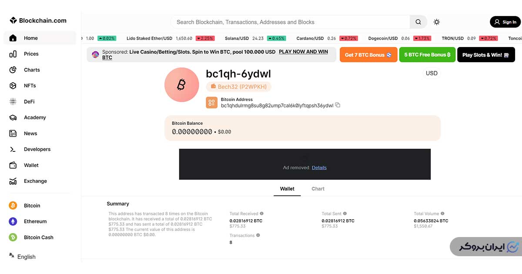Image resolution: width=522 pixels, height=274 pixels.
Task: Change language from English selector
Action: [x=23, y=257]
